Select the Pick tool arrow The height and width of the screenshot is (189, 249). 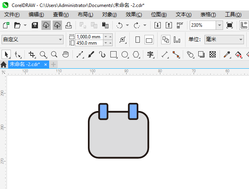(6, 54)
